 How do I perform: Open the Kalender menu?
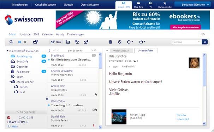(x=47, y=34)
